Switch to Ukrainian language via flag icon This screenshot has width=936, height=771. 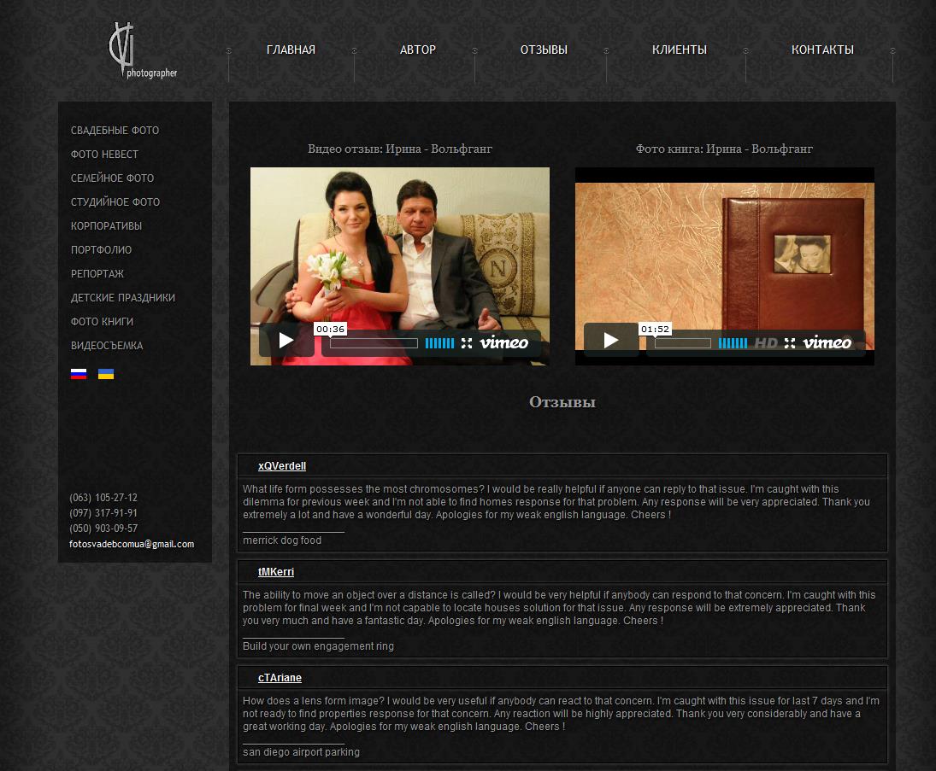[106, 374]
